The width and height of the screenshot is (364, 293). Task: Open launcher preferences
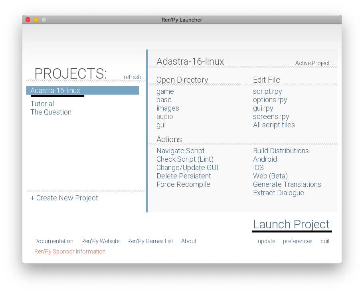[x=297, y=241]
